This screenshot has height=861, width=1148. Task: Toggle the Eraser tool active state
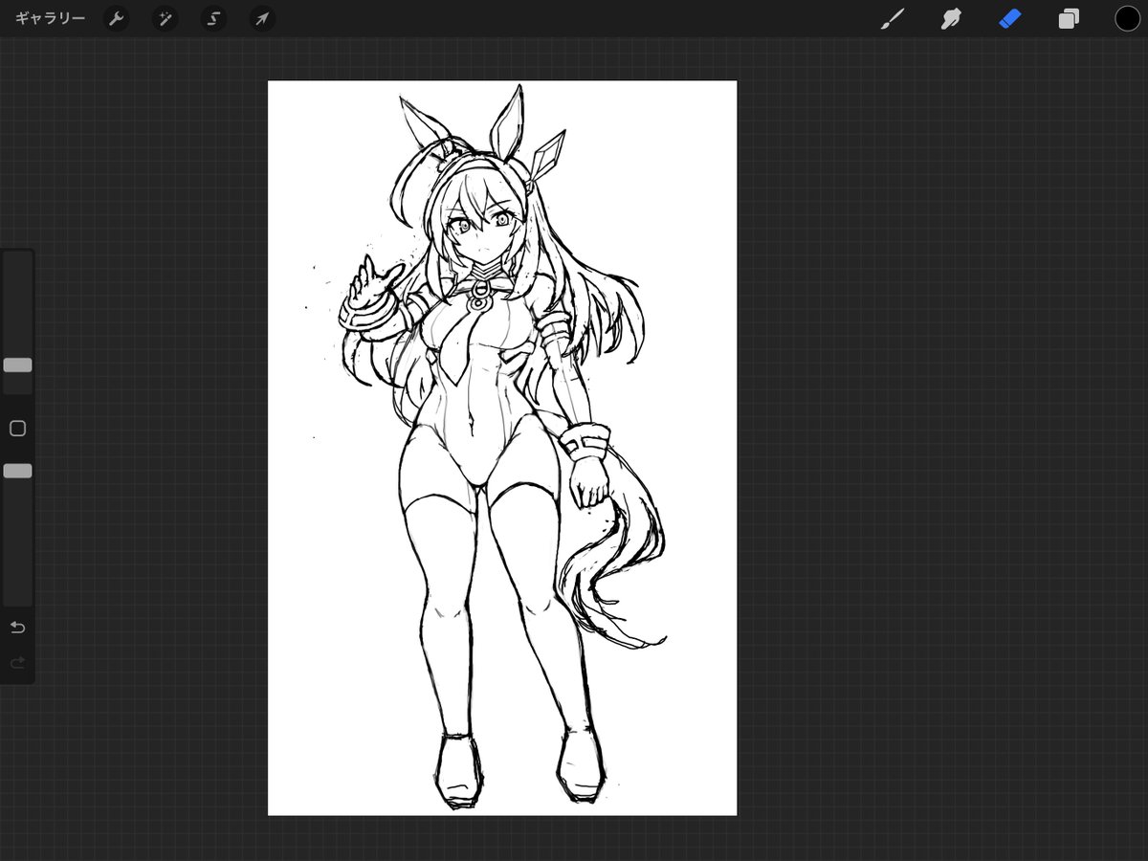tap(1010, 18)
